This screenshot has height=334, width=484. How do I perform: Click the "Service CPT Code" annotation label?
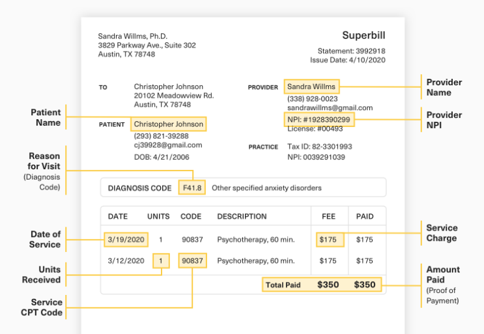click(x=46, y=307)
